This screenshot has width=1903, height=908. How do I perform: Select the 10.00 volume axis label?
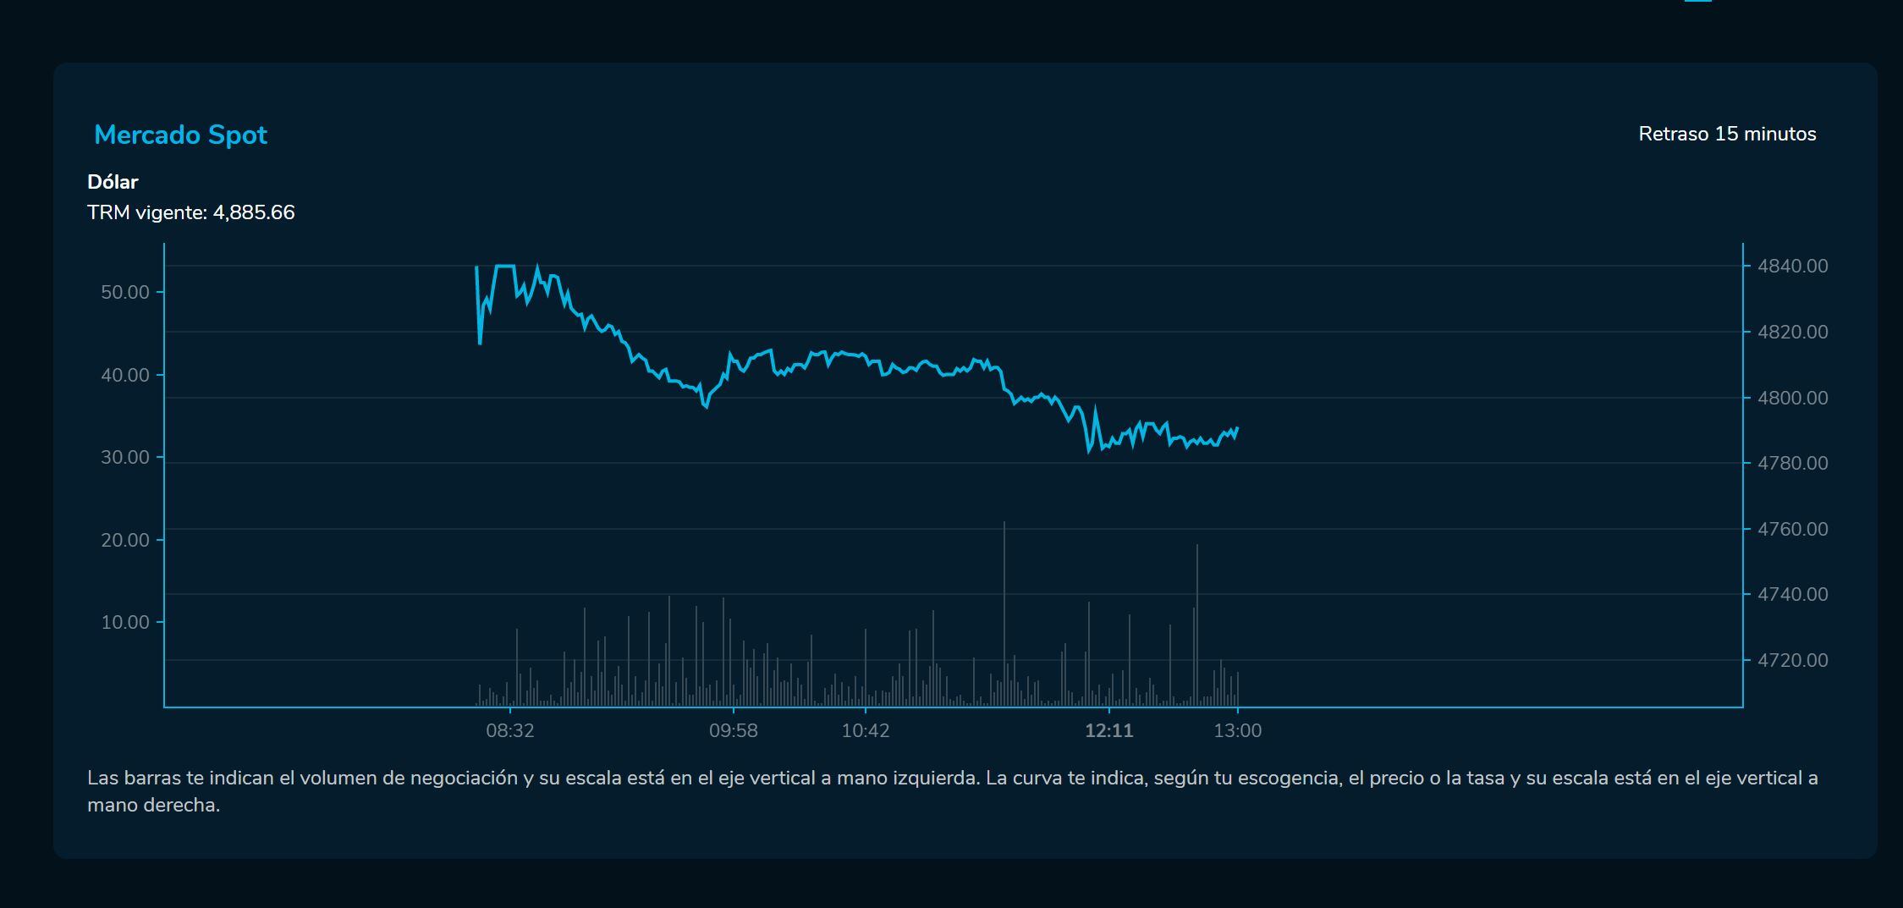click(125, 622)
